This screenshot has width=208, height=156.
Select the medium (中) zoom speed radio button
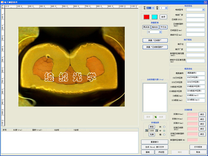click(x=164, y=131)
